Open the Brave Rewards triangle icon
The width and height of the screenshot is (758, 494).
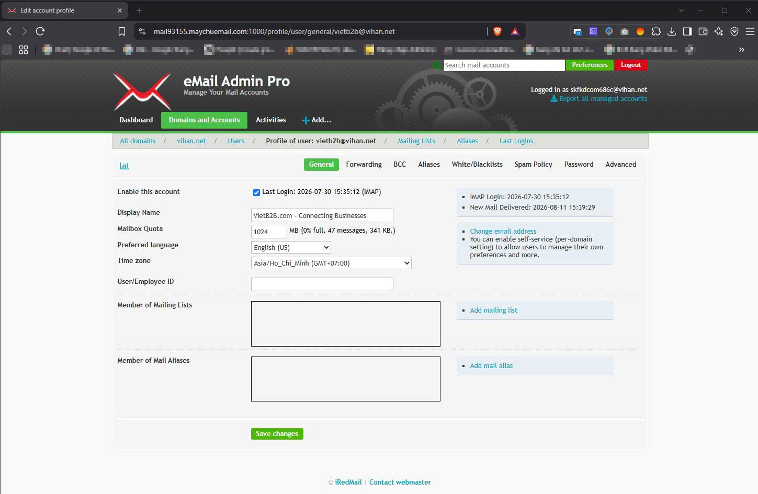pos(515,31)
